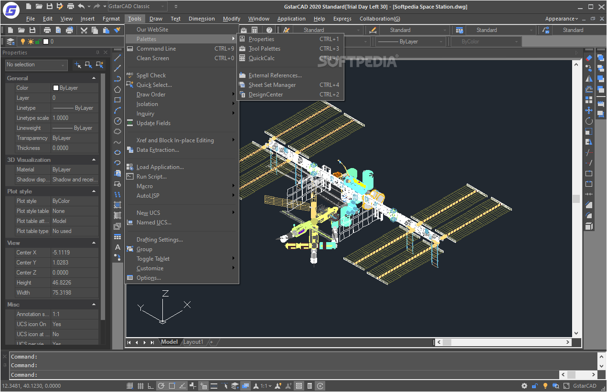Click the Move tool icon
The height and width of the screenshot is (392, 607).
point(589,110)
